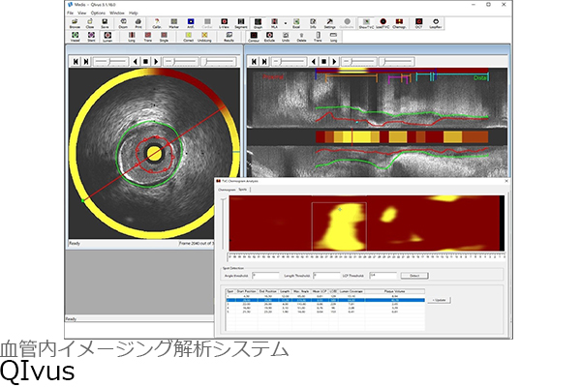Open the Chemogr. toolbar icon
The height and width of the screenshot is (387, 581).
click(399, 23)
